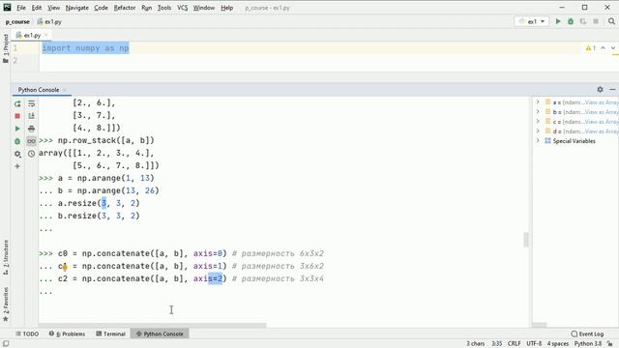This screenshot has height=348, width=619.
Task: Open the Terminal tool window
Action: [110, 333]
